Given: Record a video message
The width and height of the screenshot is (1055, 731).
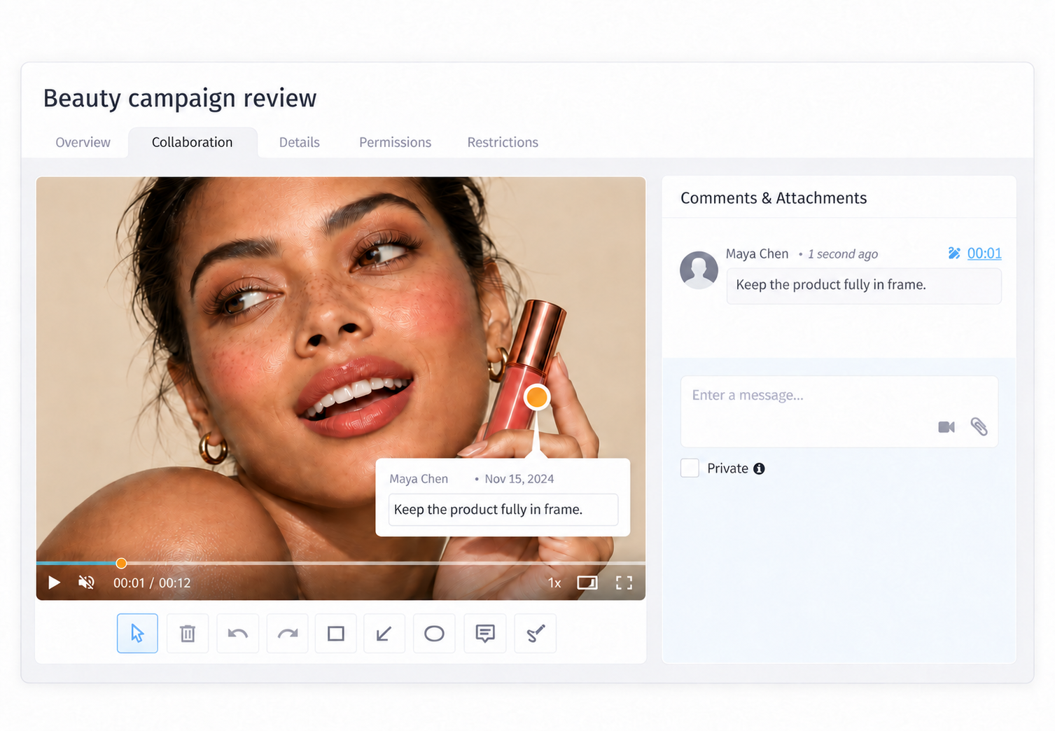Looking at the screenshot, I should [x=946, y=426].
